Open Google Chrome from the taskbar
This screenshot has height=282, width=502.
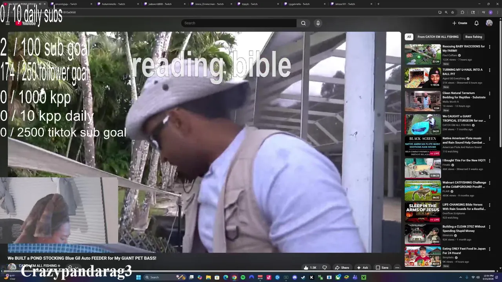coord(234,277)
